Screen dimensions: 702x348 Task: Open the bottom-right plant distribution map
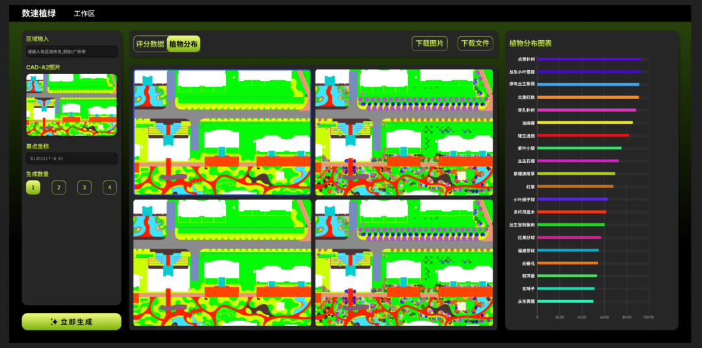click(x=404, y=262)
